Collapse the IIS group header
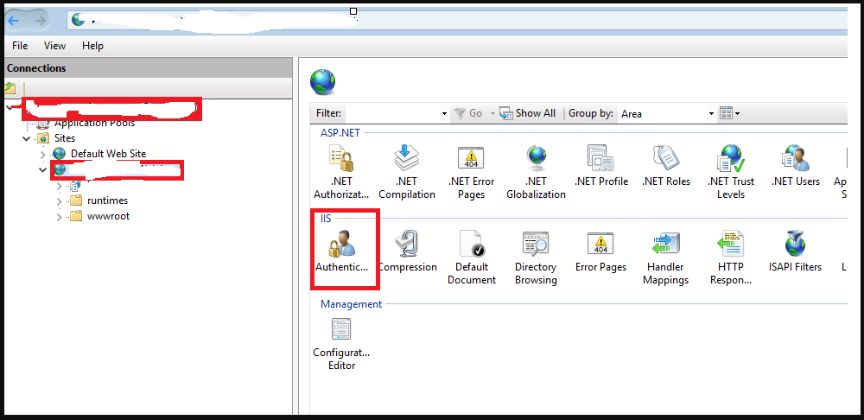Viewport: 864px width, 420px height. [x=326, y=219]
